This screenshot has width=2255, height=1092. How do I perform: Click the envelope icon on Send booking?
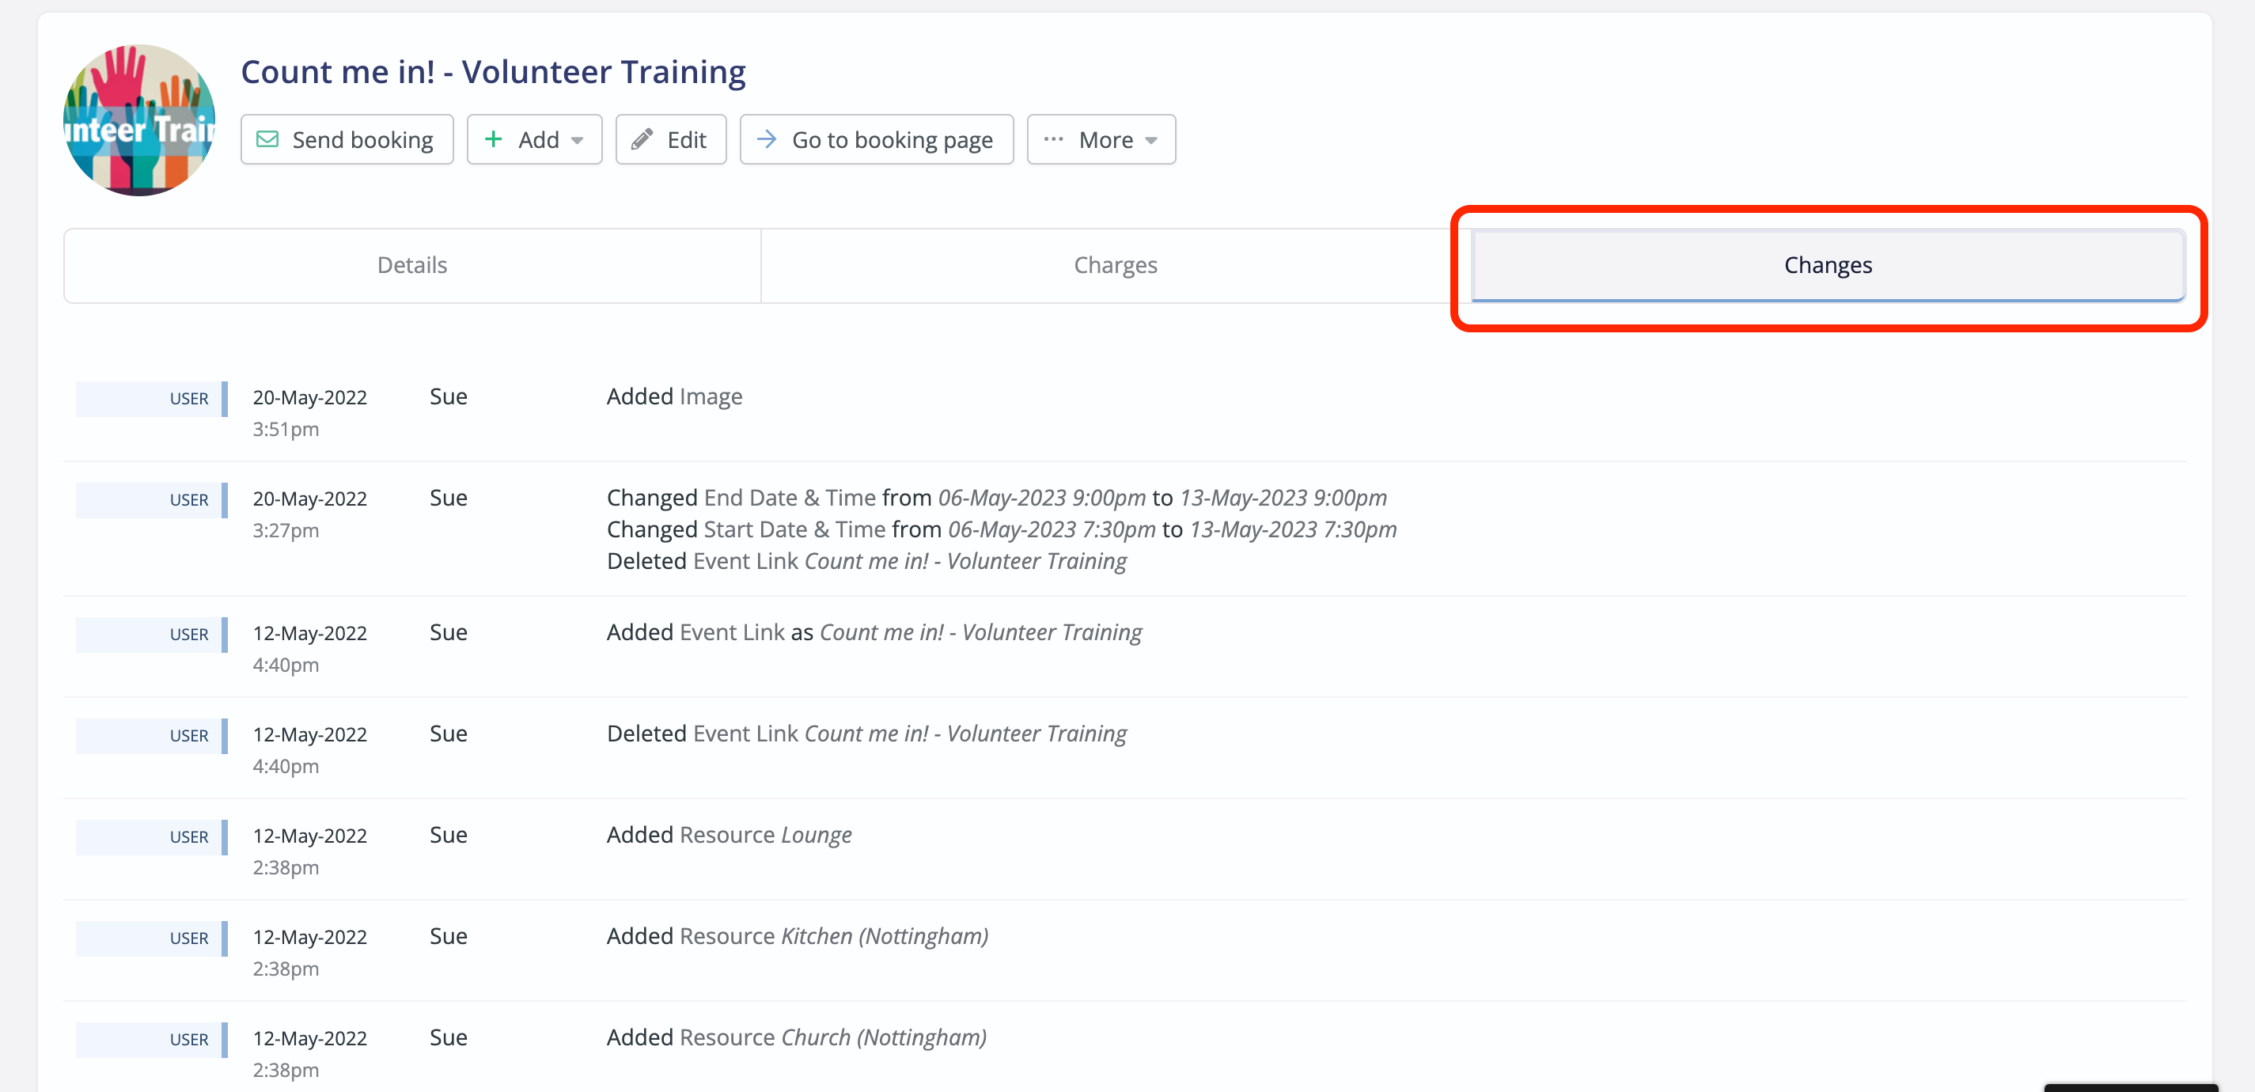pos(268,139)
